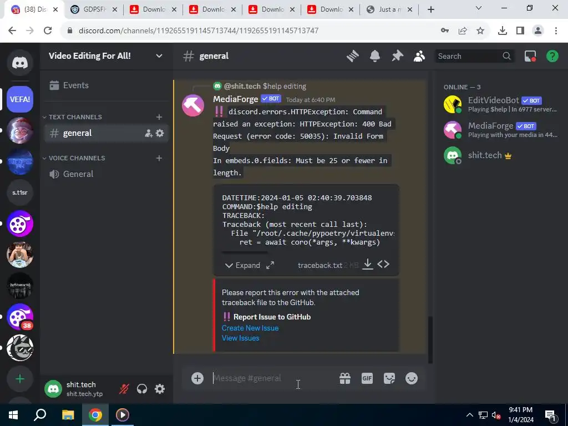Image resolution: width=568 pixels, height=426 pixels.
Task: Toggle deafen headphones icon
Action: tap(142, 389)
